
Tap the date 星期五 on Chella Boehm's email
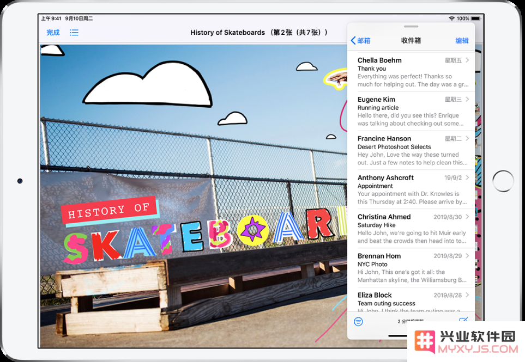(x=453, y=60)
